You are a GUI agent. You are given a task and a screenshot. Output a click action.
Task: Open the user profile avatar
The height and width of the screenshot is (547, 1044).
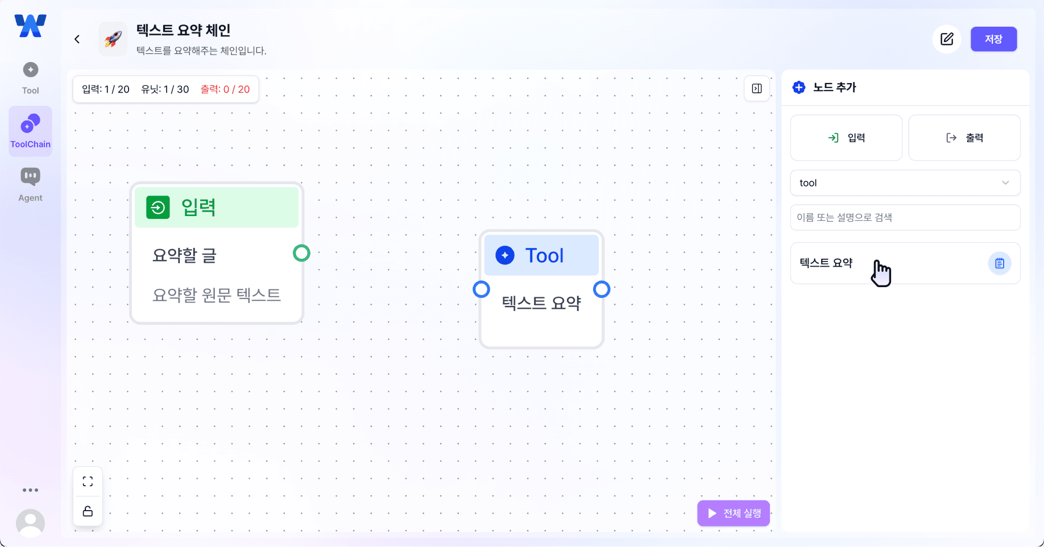pyautogui.click(x=30, y=523)
